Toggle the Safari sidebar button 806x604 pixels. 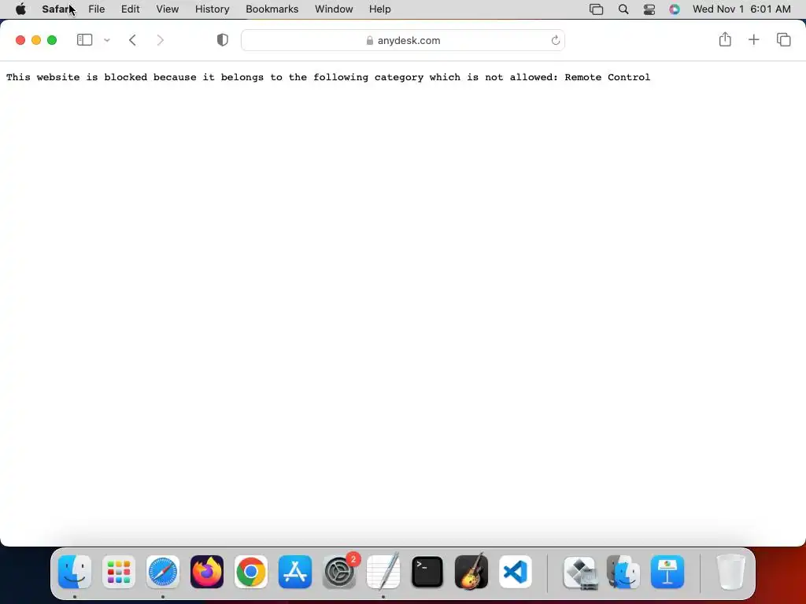[84, 40]
